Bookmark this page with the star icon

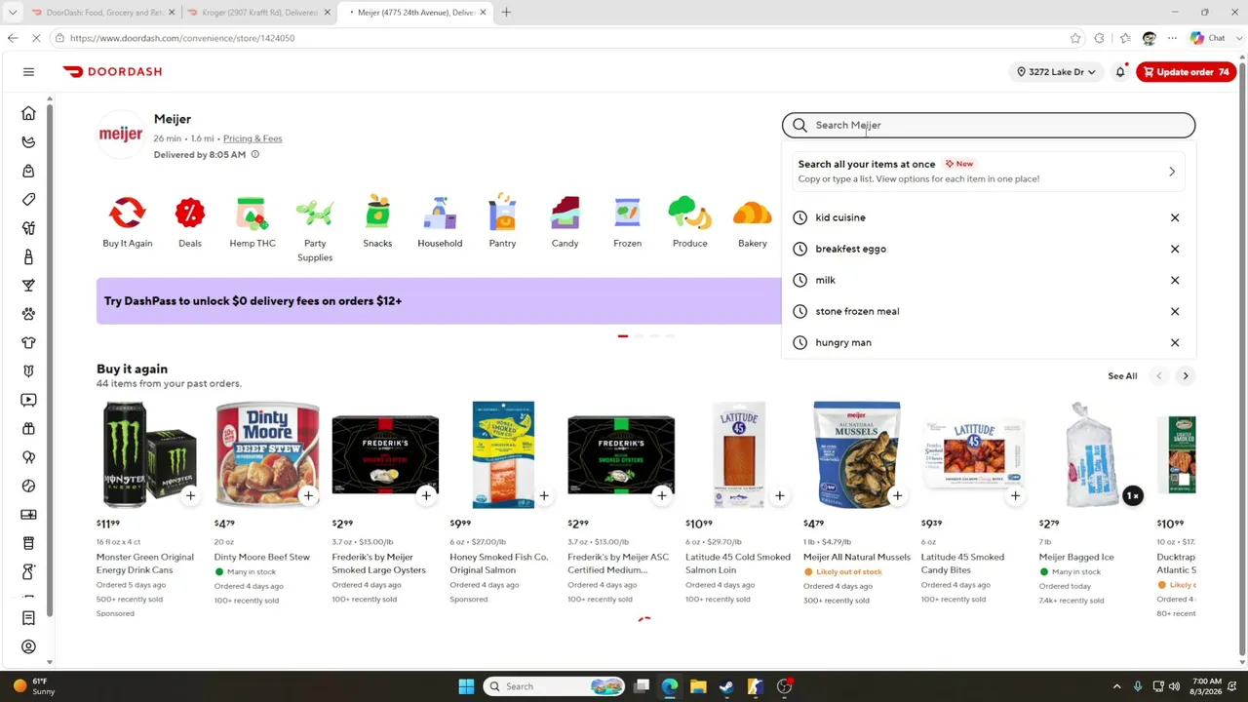coord(1075,38)
